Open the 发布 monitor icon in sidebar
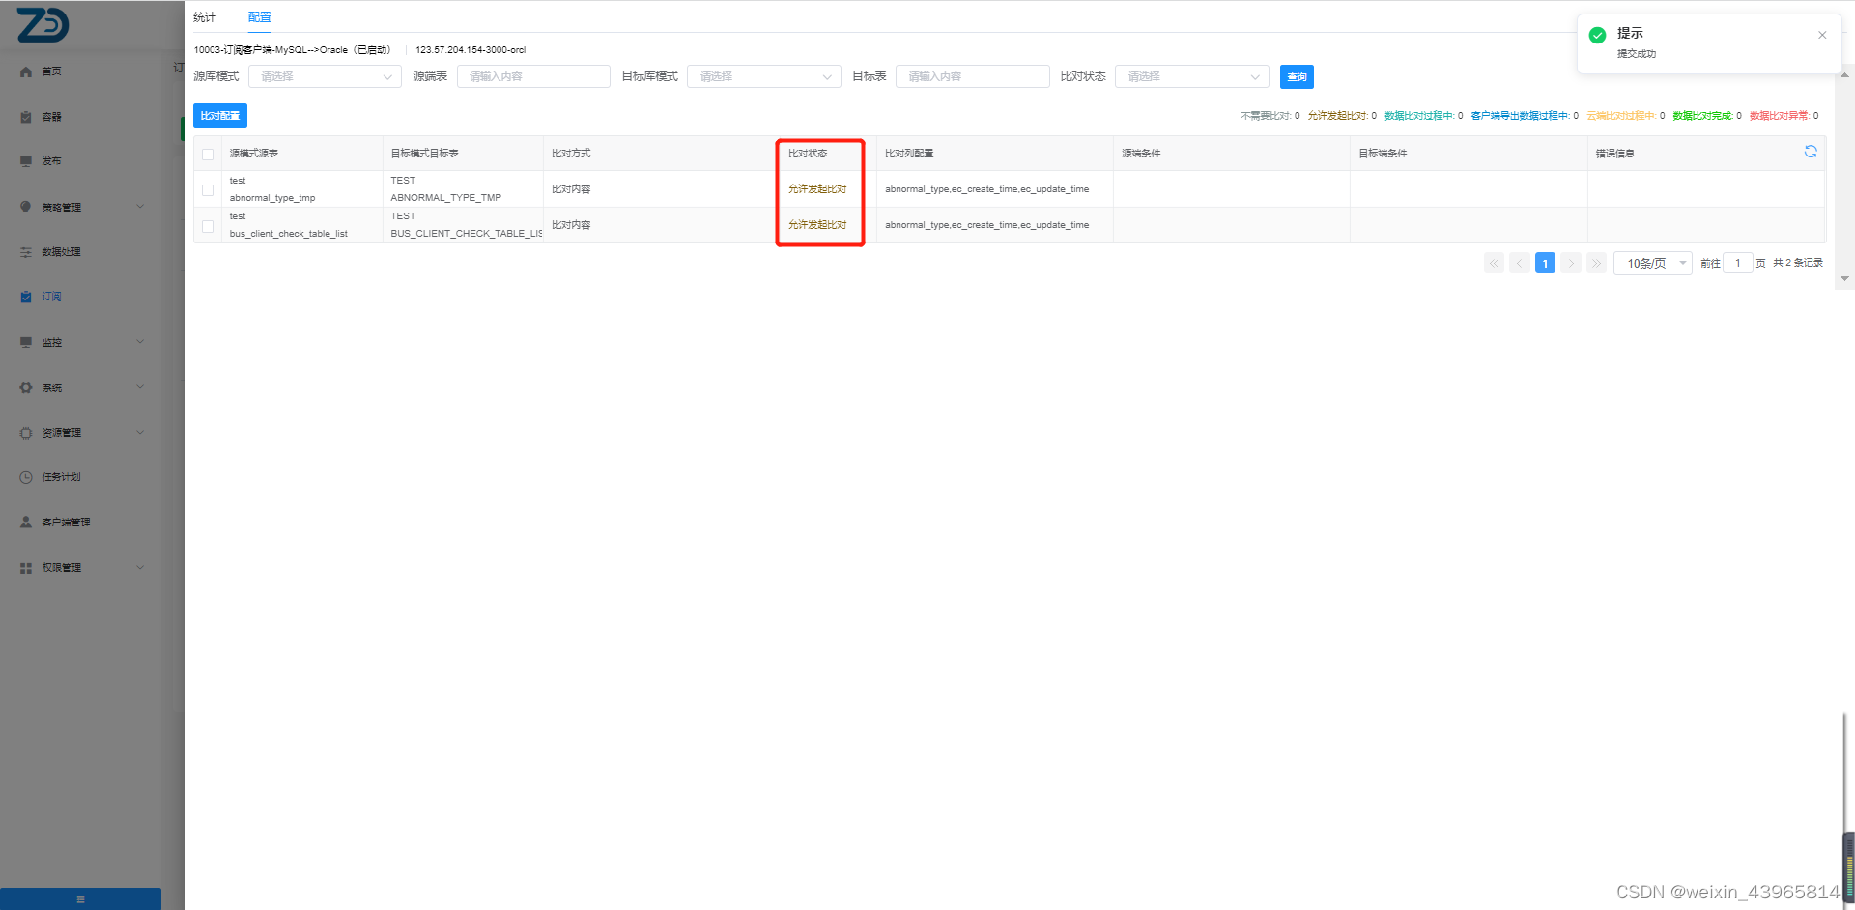The height and width of the screenshot is (910, 1855). point(26,161)
